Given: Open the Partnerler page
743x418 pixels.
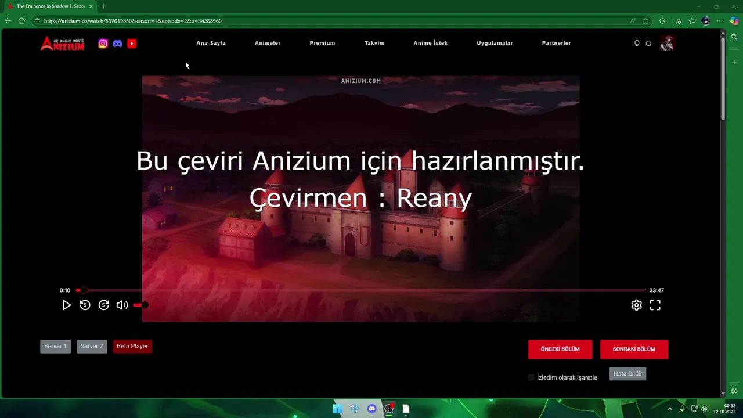Looking at the screenshot, I should tap(556, 43).
